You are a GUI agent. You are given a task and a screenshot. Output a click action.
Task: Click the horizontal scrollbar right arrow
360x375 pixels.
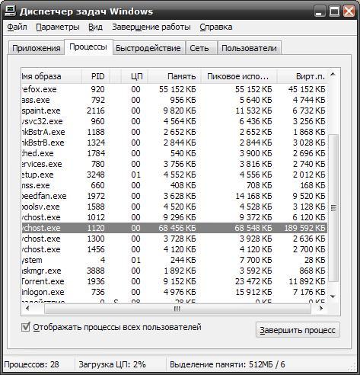321,309
